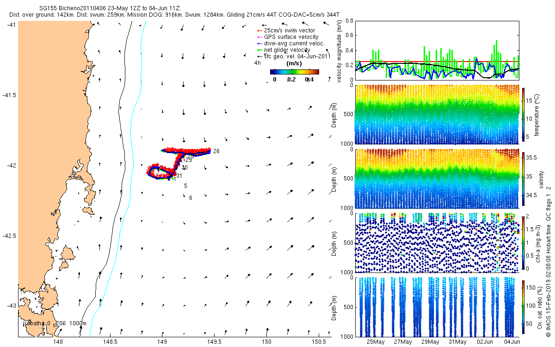The height and width of the screenshot is (347, 555).
Task: Click inside the oxygen saturation depth section plot
Action: tap(437, 307)
